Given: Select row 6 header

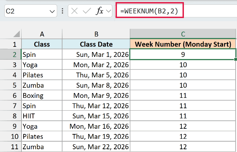Looking at the screenshot, I should [x=10, y=95].
